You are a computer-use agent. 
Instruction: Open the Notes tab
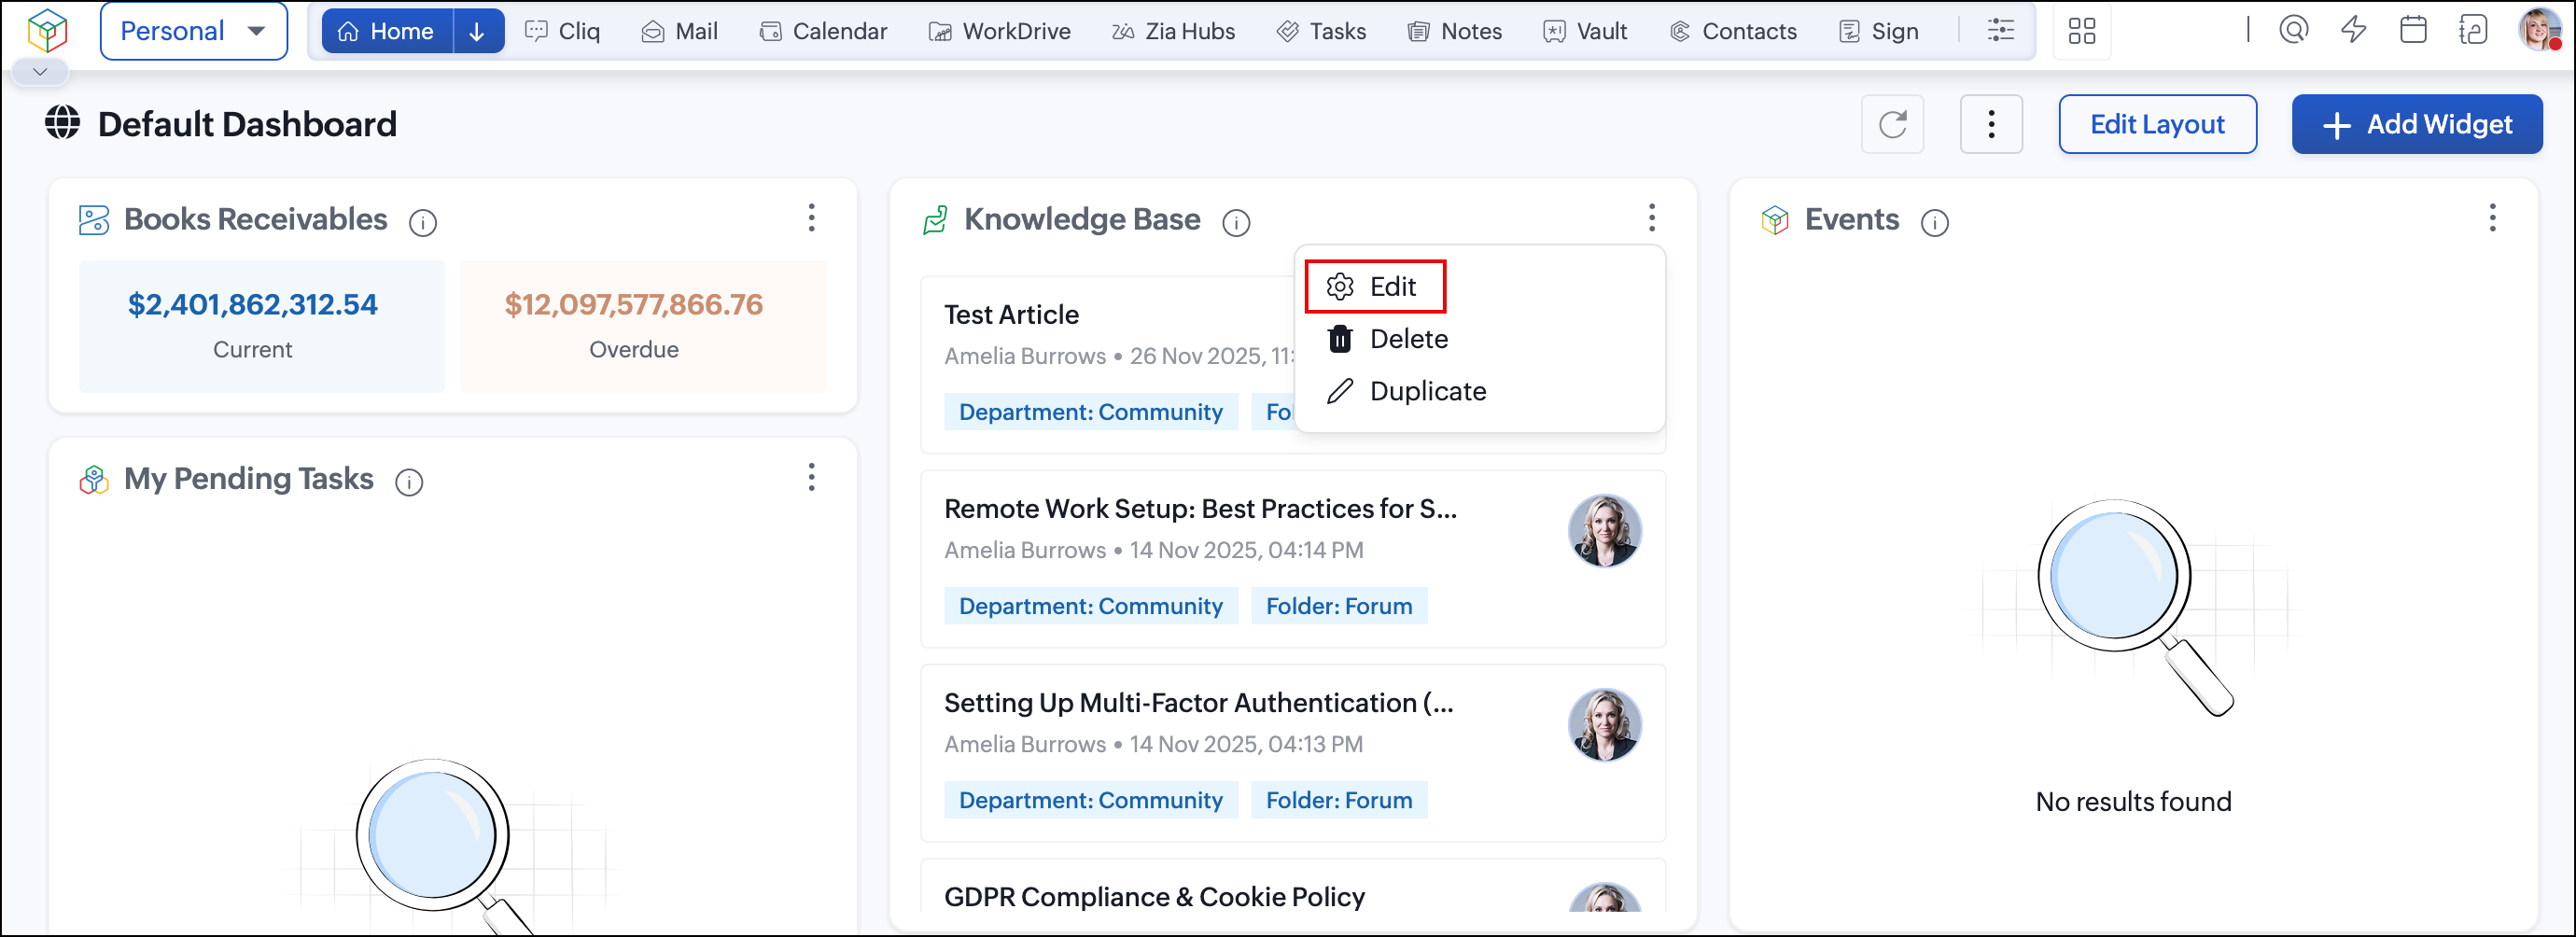click(x=1455, y=31)
